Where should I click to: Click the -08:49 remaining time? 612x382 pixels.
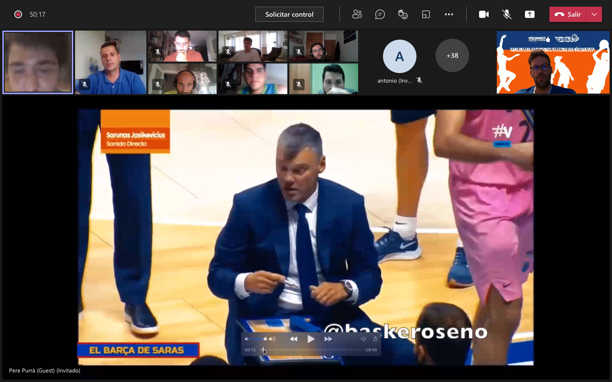[371, 350]
